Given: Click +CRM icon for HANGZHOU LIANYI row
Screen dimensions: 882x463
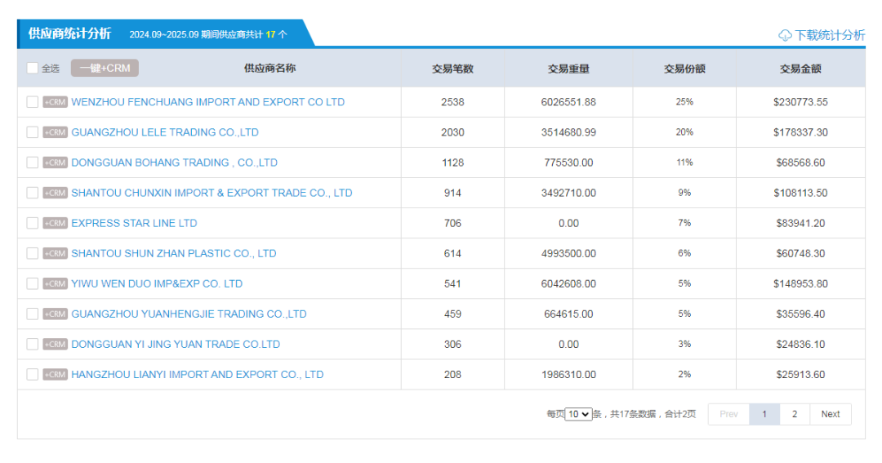Looking at the screenshot, I should pos(55,375).
